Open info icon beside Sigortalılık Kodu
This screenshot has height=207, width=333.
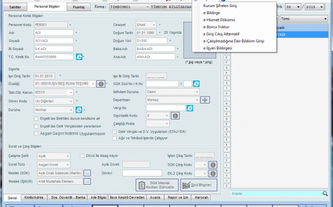[x=175, y=115]
